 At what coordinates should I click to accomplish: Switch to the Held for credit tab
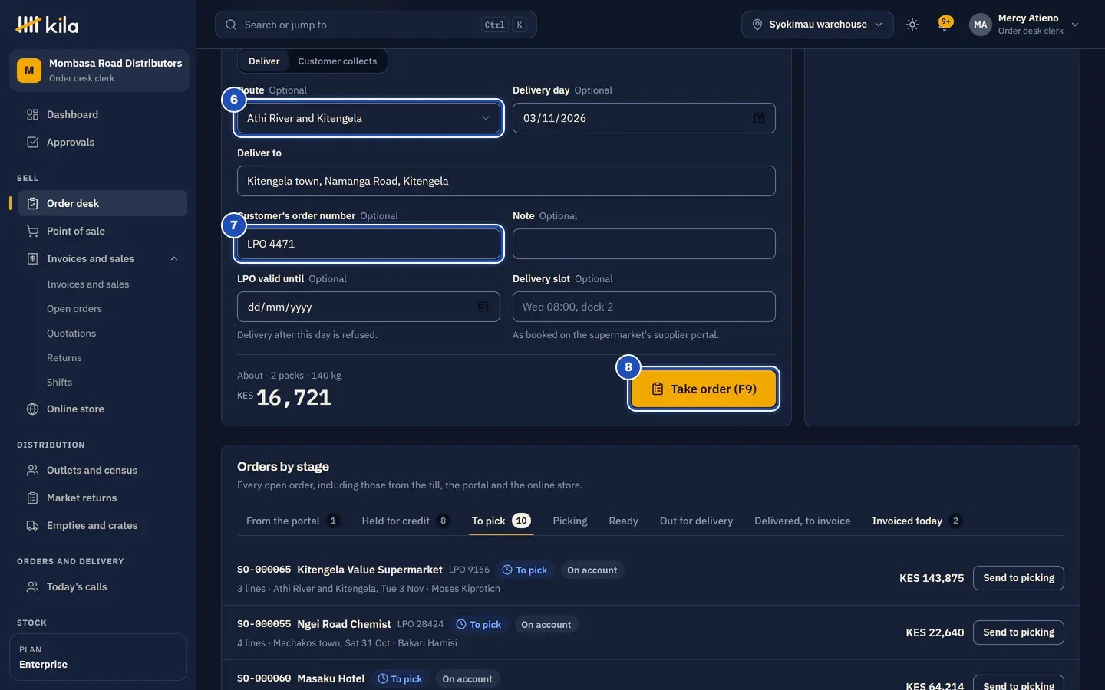point(405,521)
